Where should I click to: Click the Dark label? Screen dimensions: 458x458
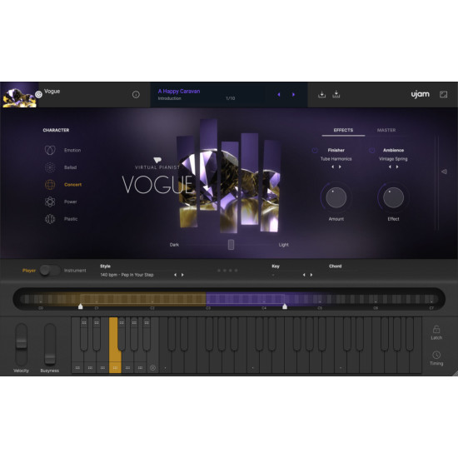point(174,245)
